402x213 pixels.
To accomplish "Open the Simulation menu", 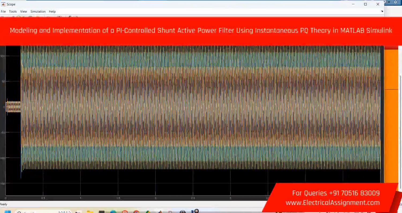I will click(38, 12).
